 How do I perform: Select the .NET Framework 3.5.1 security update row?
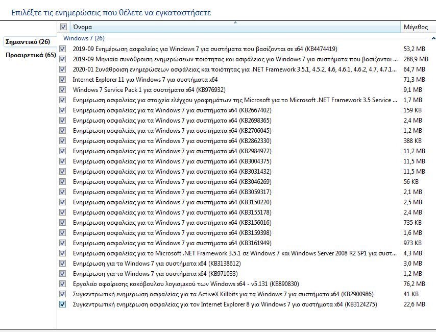(x=235, y=253)
